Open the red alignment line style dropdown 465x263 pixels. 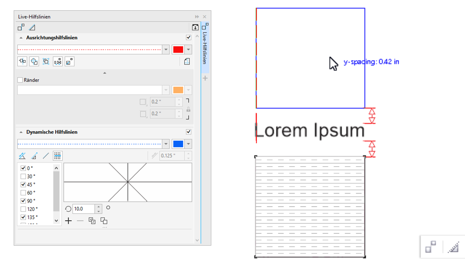166,49
